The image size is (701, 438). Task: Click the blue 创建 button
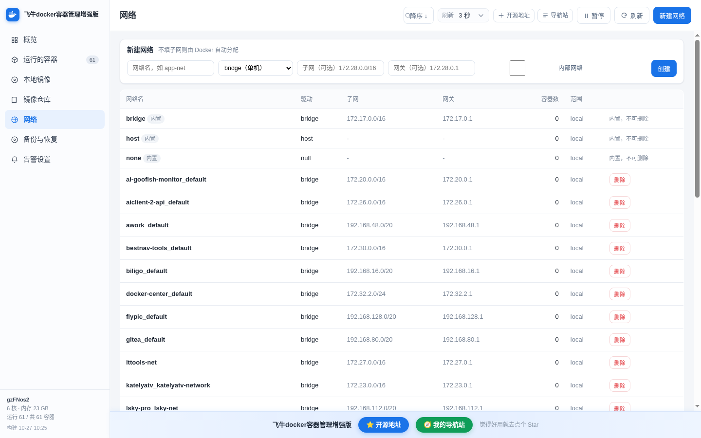coord(664,69)
